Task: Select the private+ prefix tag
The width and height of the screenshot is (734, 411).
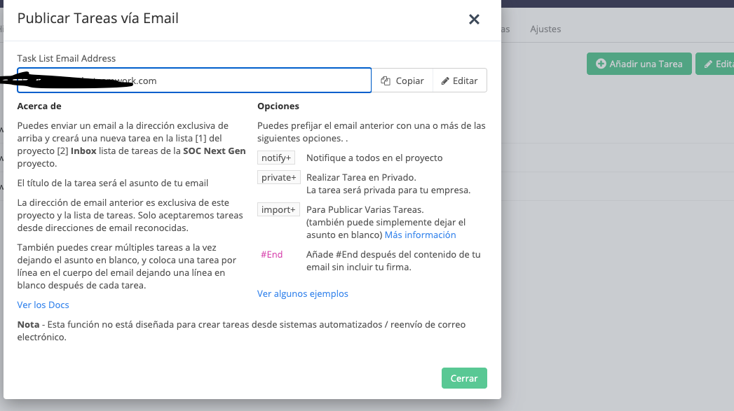Action: [278, 177]
